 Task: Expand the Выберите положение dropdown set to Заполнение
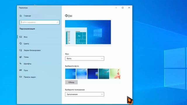pyautogui.click(x=84, y=94)
